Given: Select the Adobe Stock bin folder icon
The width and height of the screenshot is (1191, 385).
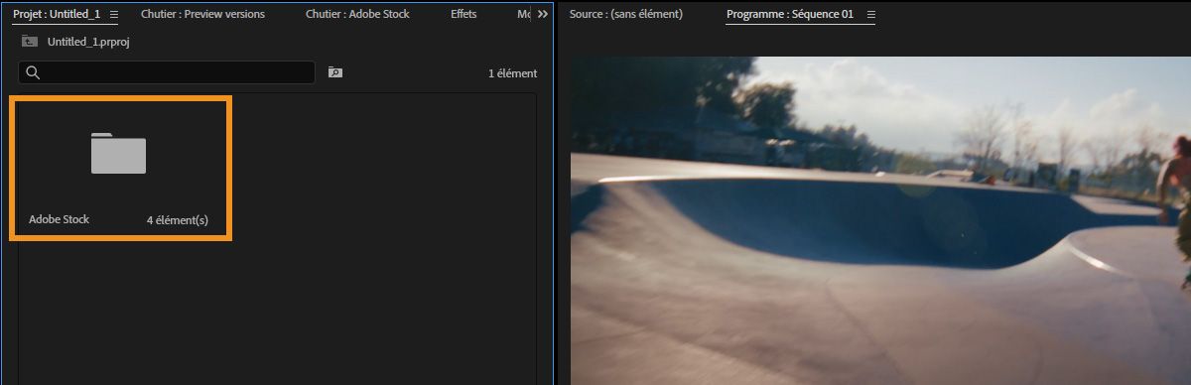Looking at the screenshot, I should tap(118, 154).
